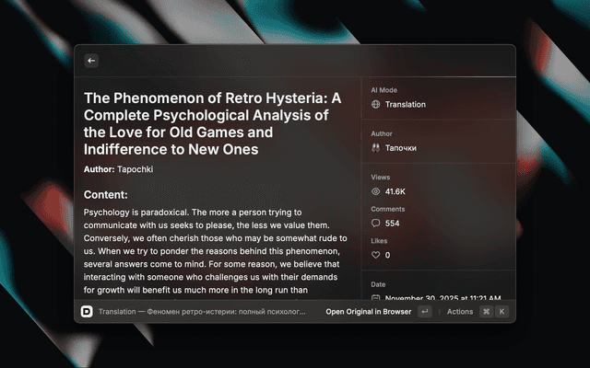
Task: Click the footprints icon next to Тапочки
Action: pos(375,147)
